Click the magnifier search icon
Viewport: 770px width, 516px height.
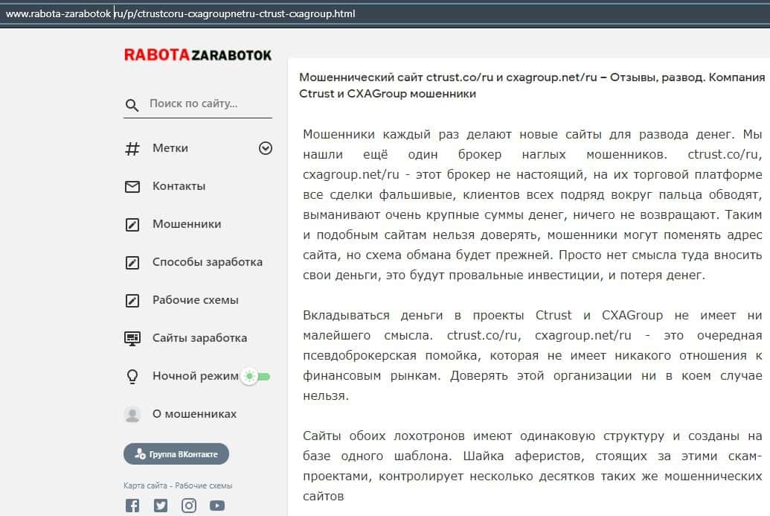[x=132, y=105]
